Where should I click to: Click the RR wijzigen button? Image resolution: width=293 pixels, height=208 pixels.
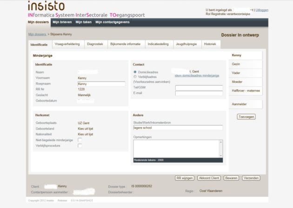[184, 178]
